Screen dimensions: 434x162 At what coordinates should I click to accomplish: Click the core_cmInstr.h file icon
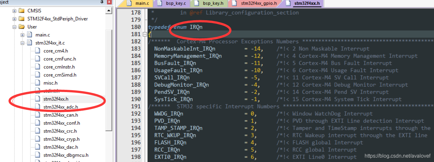point(38,67)
